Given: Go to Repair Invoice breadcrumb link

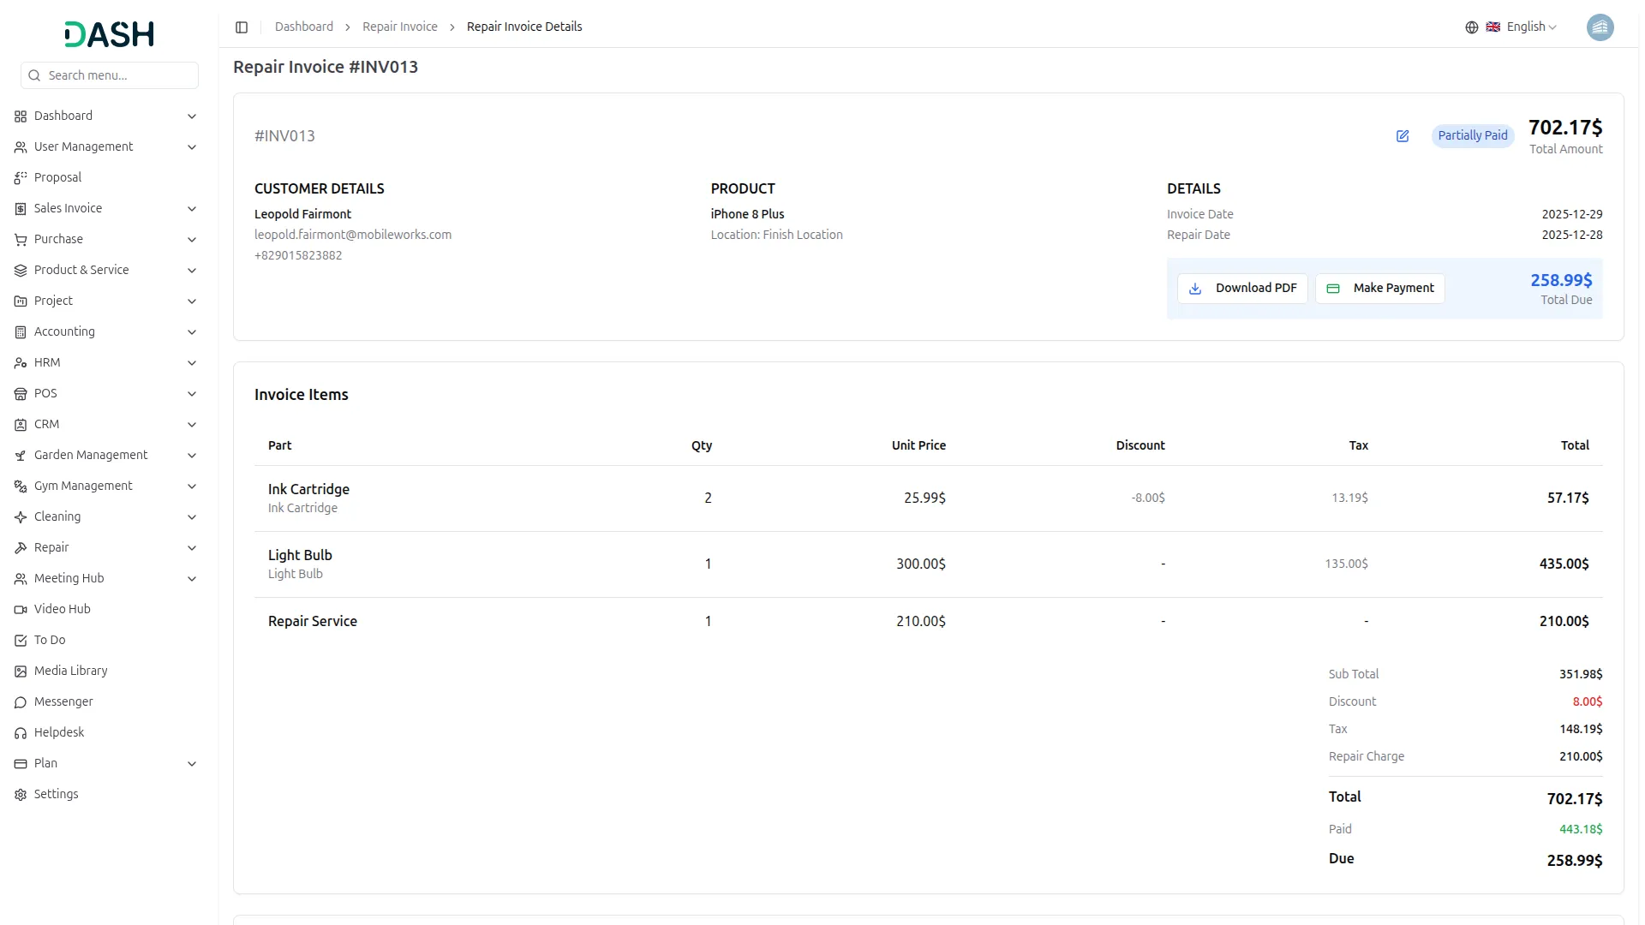Looking at the screenshot, I should (399, 27).
